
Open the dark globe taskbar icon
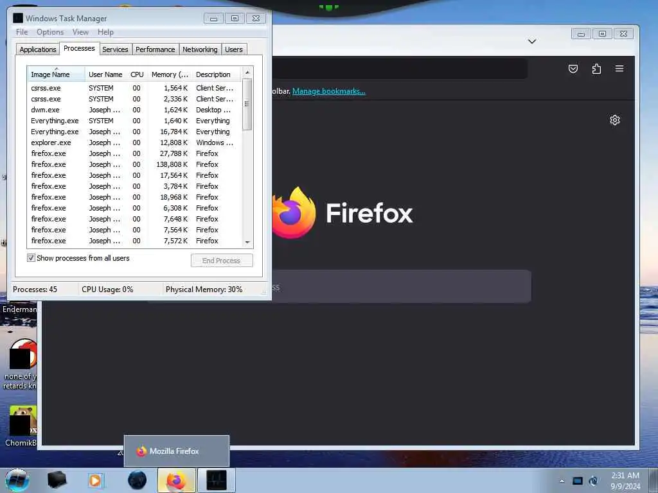coord(138,480)
